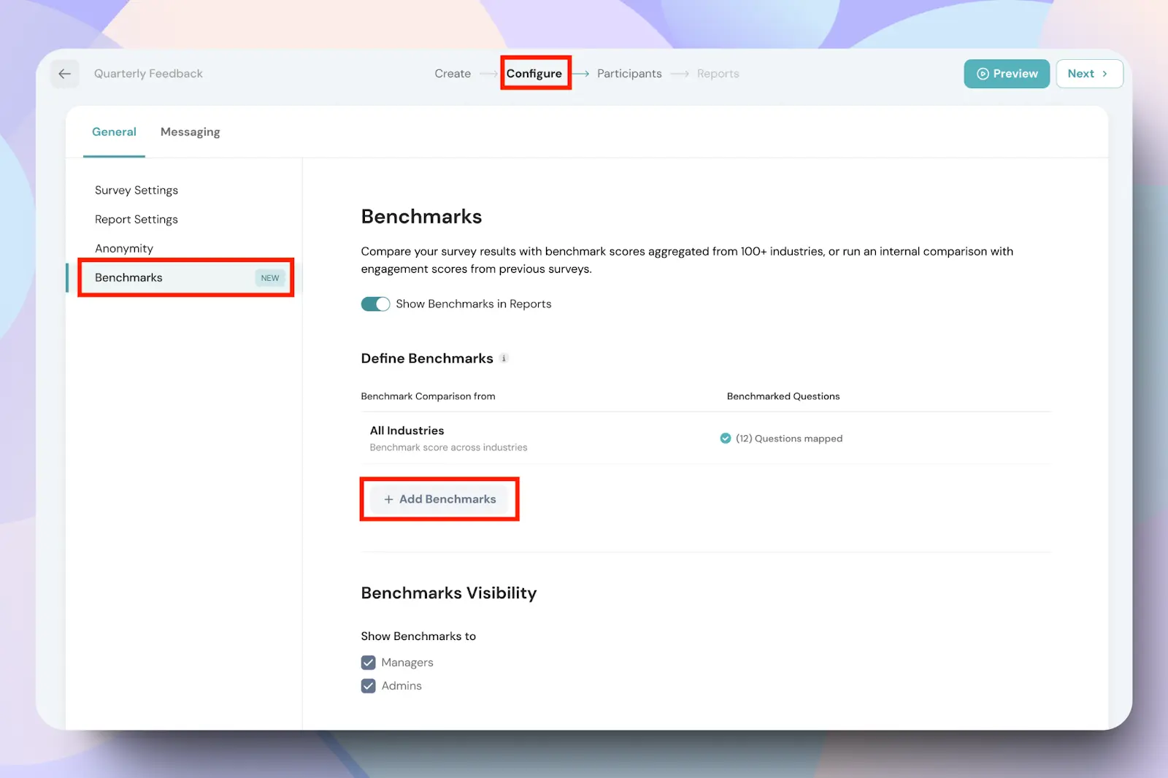Image resolution: width=1168 pixels, height=778 pixels.
Task: Select Anonymity in the sidebar
Action: (124, 249)
